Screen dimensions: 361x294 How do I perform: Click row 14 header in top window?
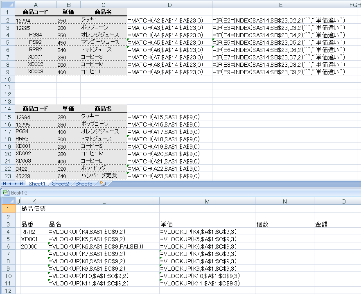pos(7,109)
